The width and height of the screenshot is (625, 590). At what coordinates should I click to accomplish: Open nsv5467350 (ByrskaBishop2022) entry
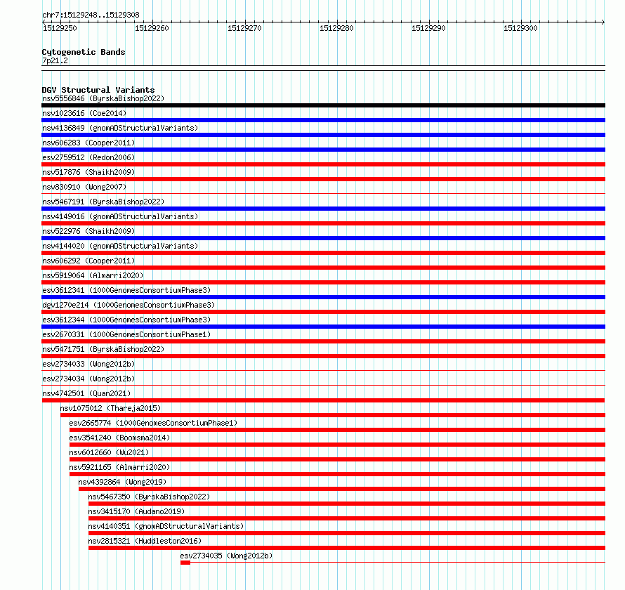(x=149, y=497)
